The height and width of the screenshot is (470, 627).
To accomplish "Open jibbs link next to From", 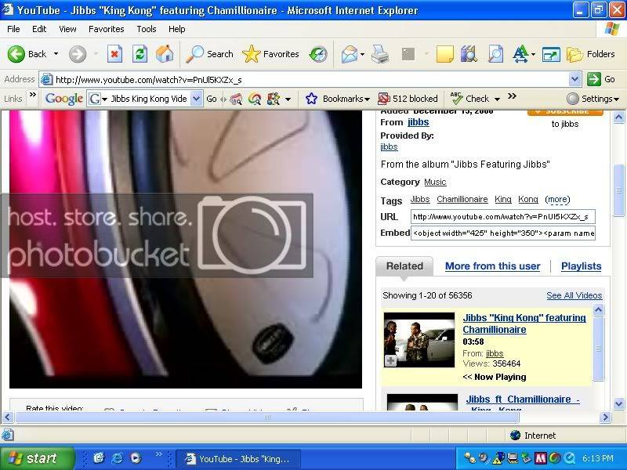I will coord(419,122).
